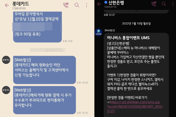Select the 머니버스 통합이벤트 UMS message

pos(136,75)
